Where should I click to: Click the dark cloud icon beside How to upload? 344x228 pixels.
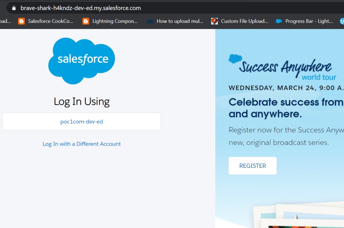tap(150, 21)
